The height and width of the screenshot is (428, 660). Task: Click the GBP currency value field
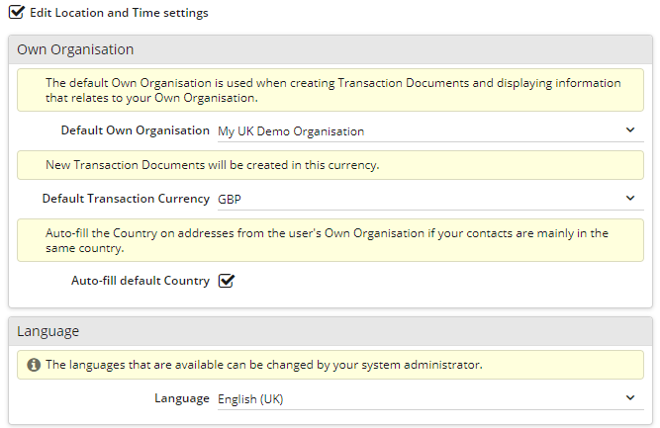pos(430,200)
